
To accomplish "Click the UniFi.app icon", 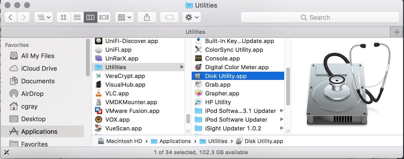I will click(98, 50).
